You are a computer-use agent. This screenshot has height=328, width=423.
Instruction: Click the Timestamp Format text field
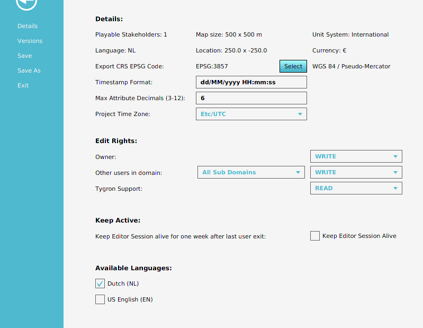(x=251, y=82)
